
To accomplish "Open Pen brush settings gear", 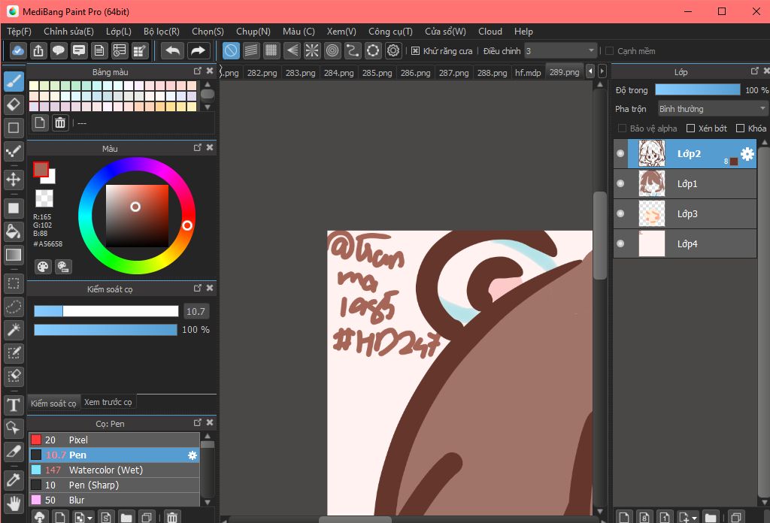I will pos(192,455).
